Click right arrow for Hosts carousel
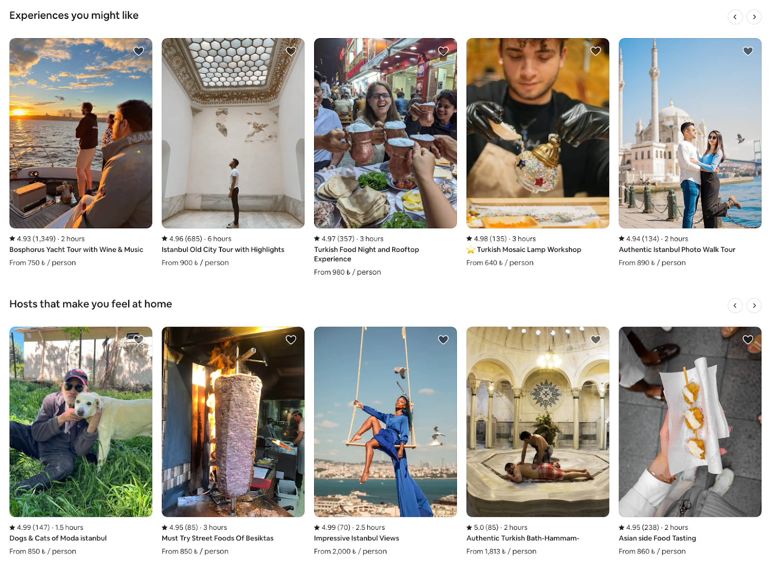The image size is (772, 566). pos(754,305)
